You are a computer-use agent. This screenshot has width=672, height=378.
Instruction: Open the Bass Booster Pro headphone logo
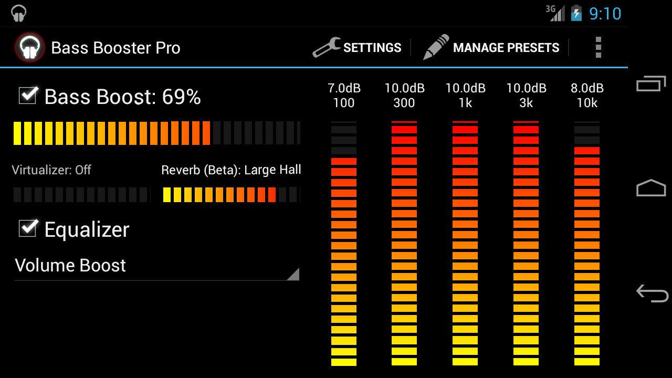pyautogui.click(x=30, y=48)
